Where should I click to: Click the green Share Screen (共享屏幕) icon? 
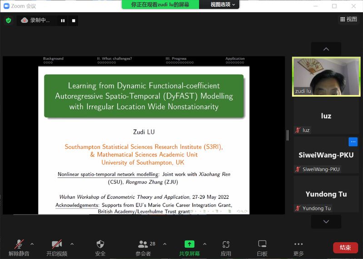[189, 244]
